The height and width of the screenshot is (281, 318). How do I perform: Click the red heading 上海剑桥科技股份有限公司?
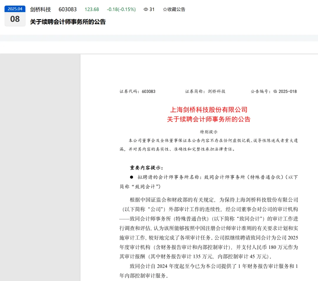tap(209, 110)
